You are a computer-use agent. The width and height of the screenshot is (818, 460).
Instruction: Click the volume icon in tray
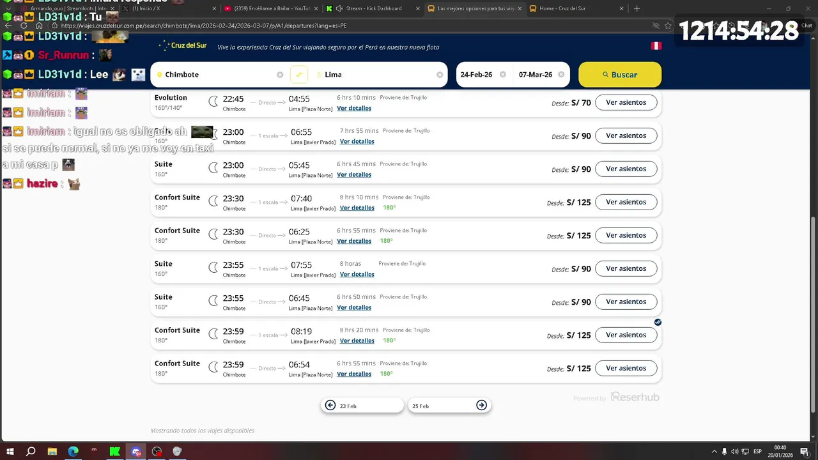[x=734, y=451]
